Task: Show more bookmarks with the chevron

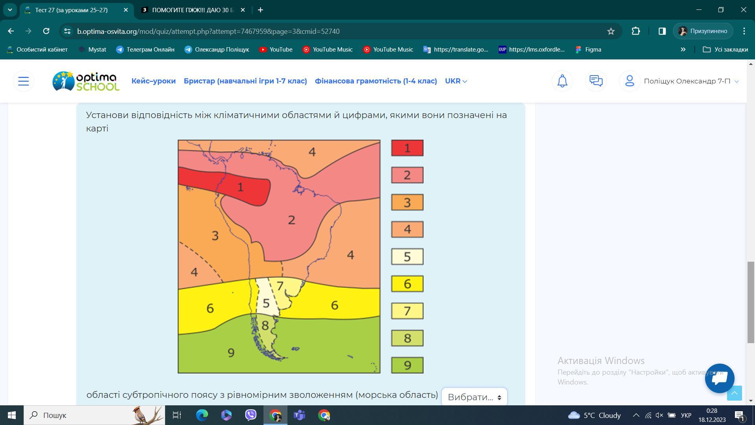Action: tap(683, 50)
